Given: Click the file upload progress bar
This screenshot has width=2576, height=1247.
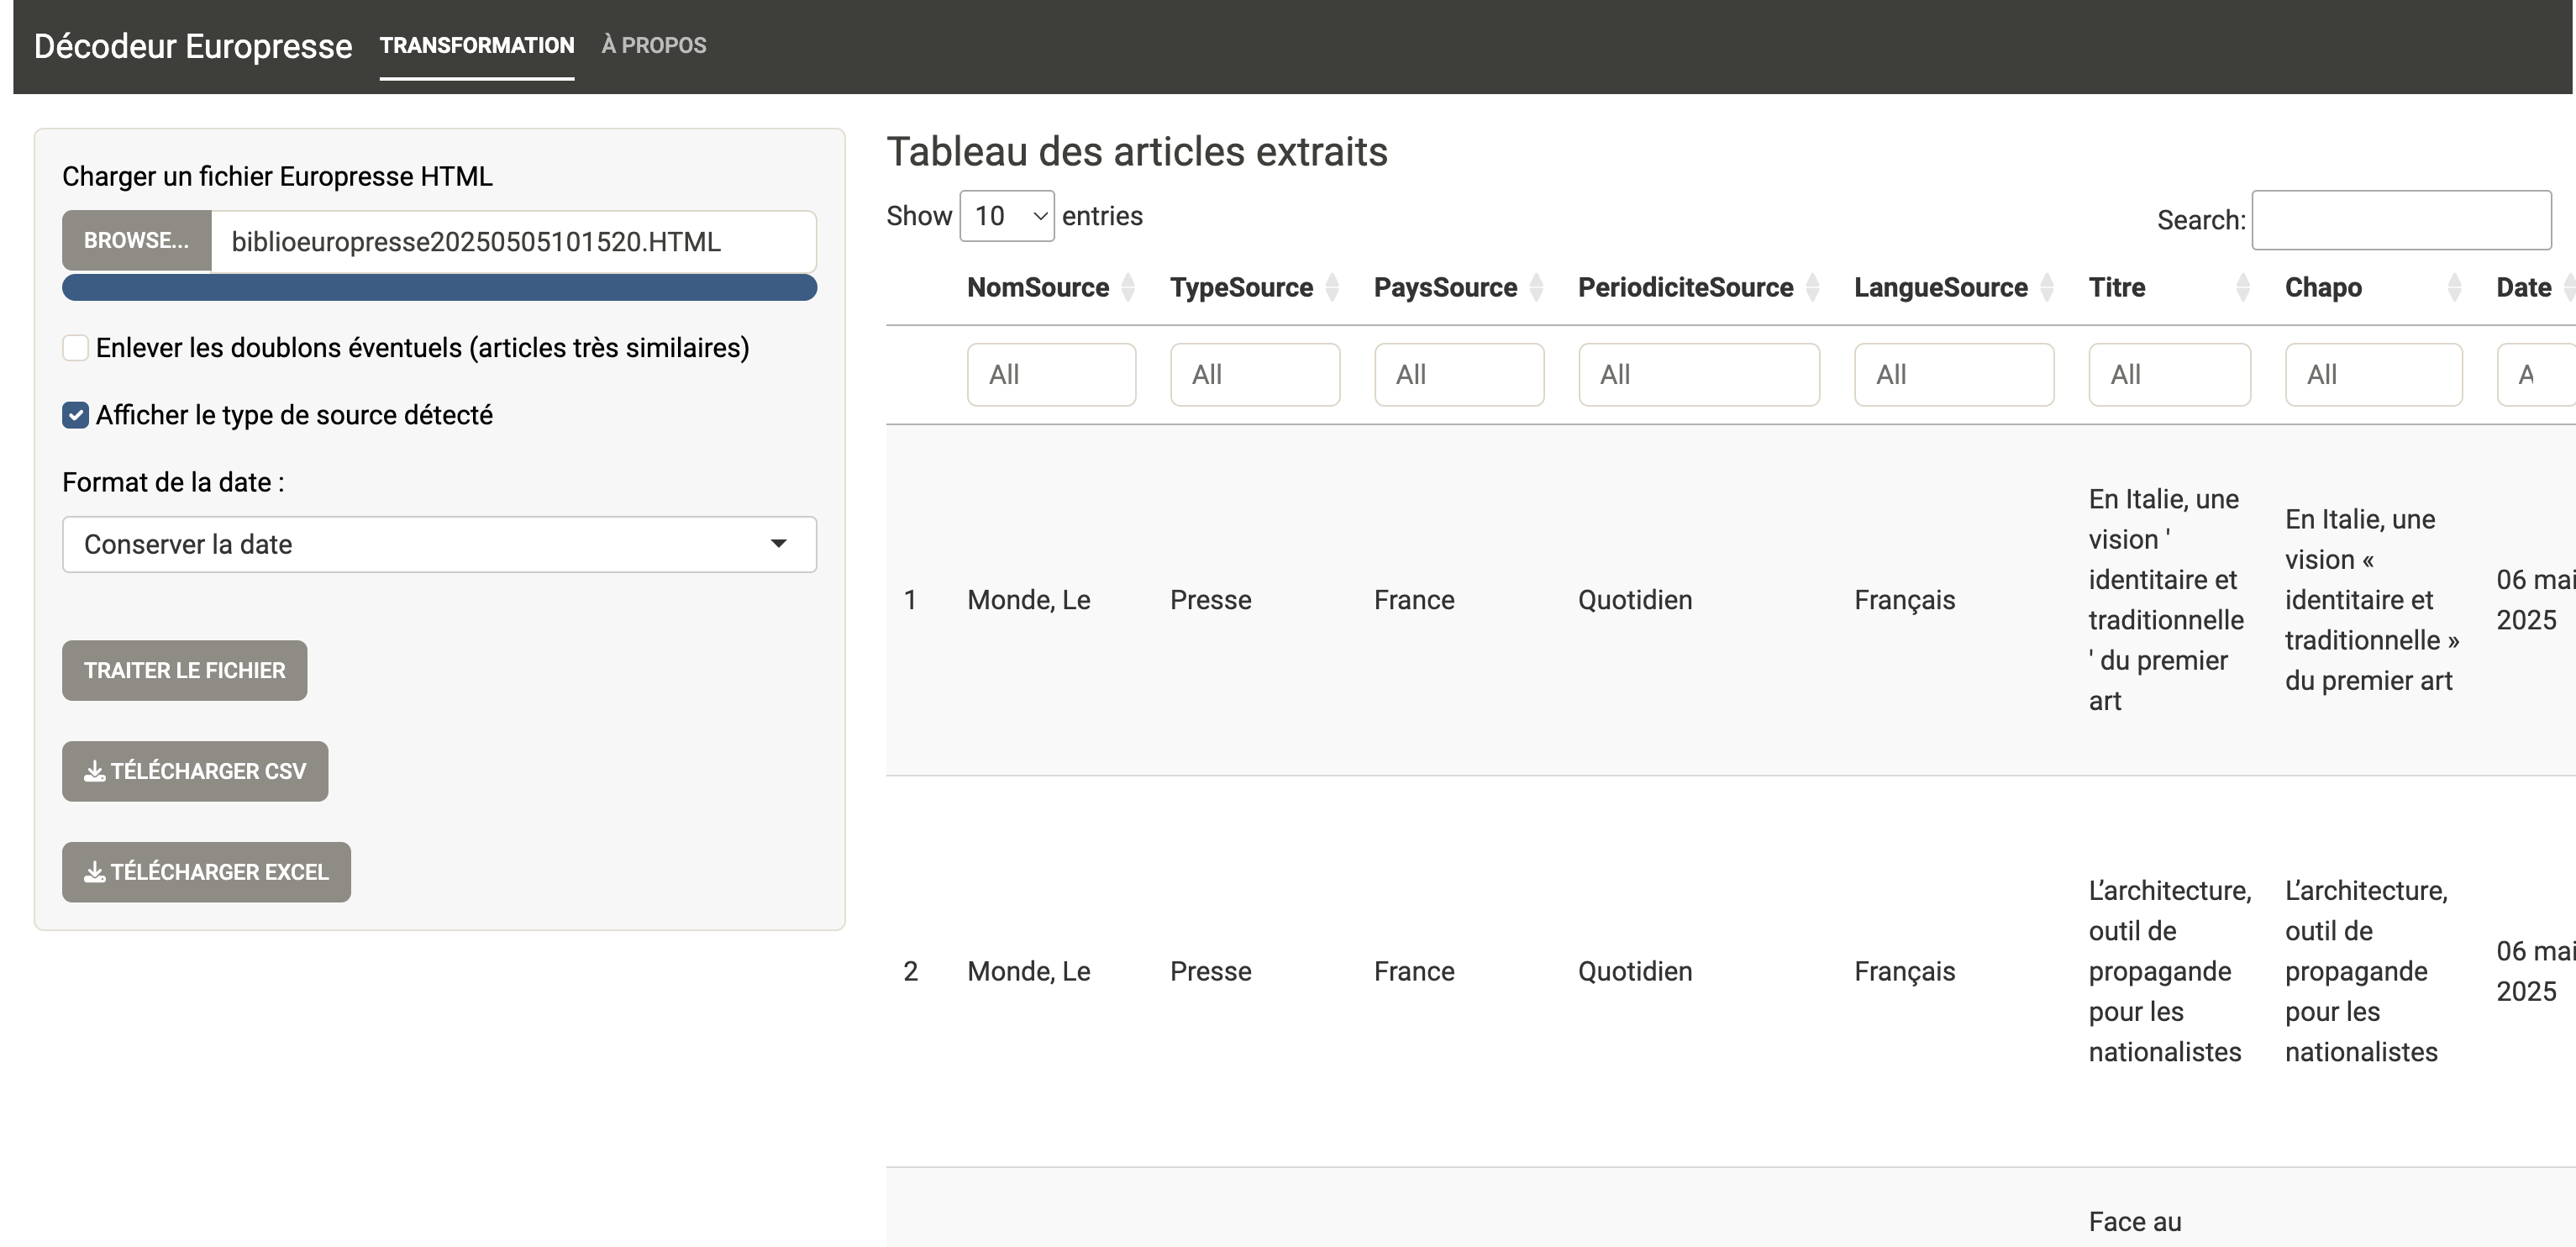Looking at the screenshot, I should [439, 288].
